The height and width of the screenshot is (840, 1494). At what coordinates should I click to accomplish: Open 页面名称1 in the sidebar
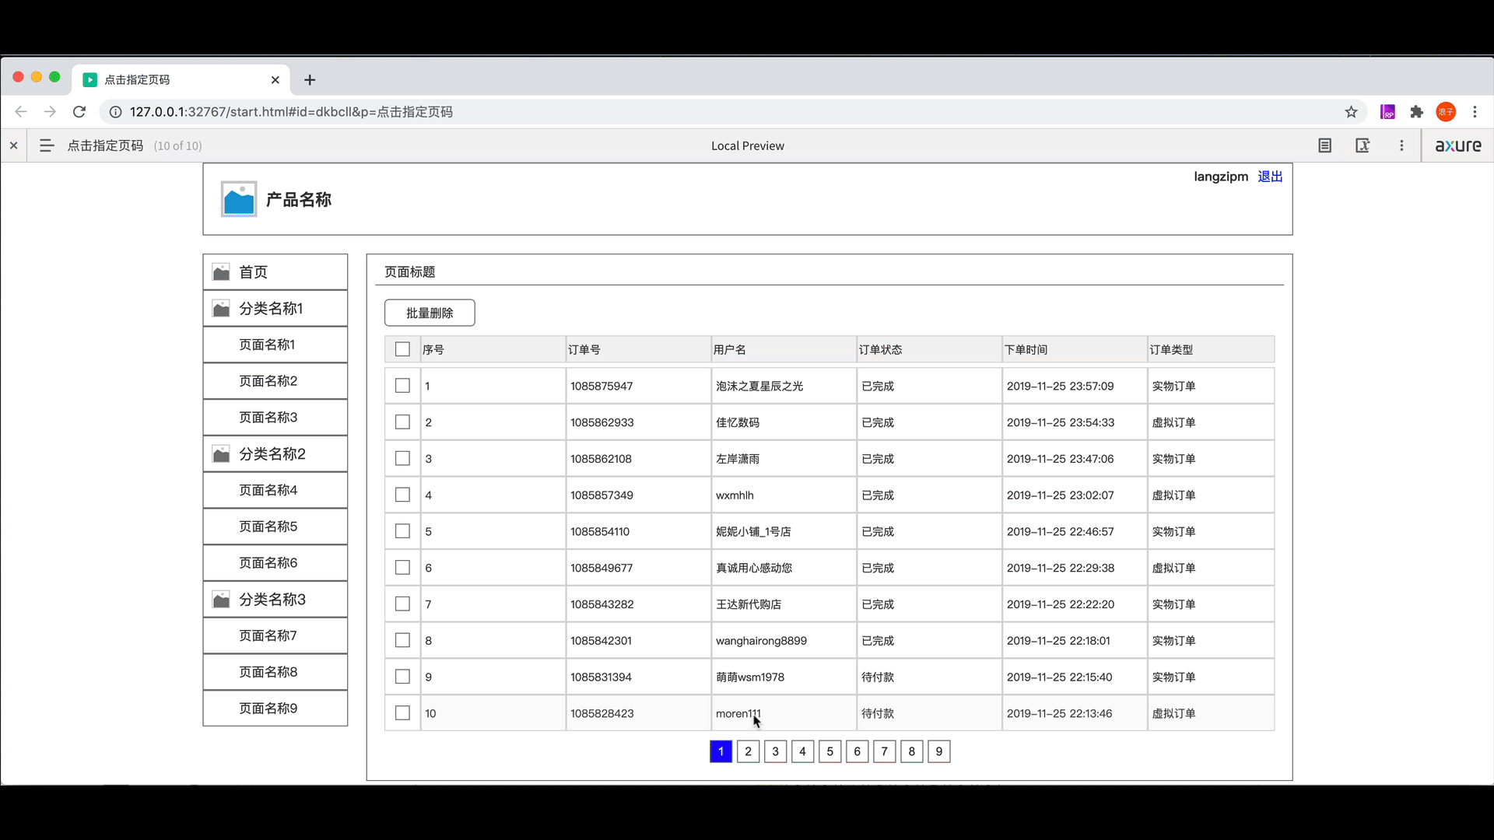click(x=275, y=345)
